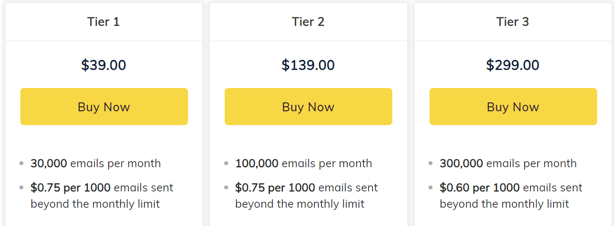This screenshot has height=226, width=615.
Task: Select the 100,000 emails per month line
Action: 304,163
